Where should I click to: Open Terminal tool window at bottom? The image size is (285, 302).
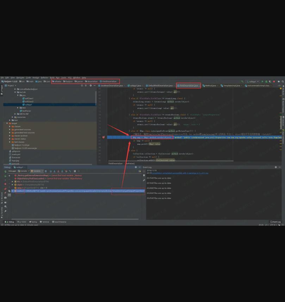(45, 222)
